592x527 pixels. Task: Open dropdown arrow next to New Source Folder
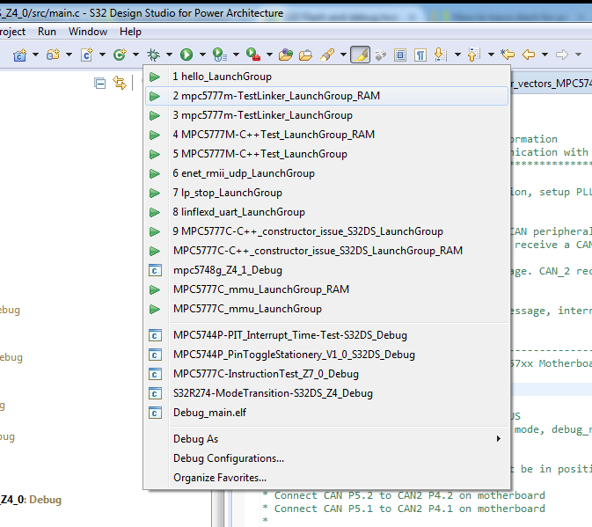coord(69,55)
